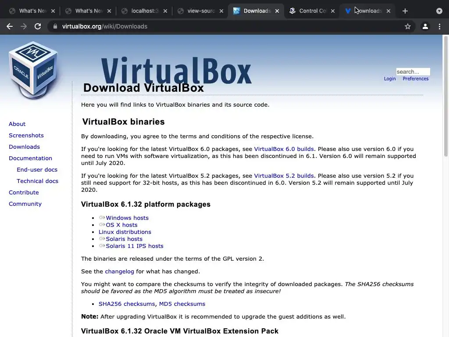Download the OS X hosts package

(x=122, y=225)
